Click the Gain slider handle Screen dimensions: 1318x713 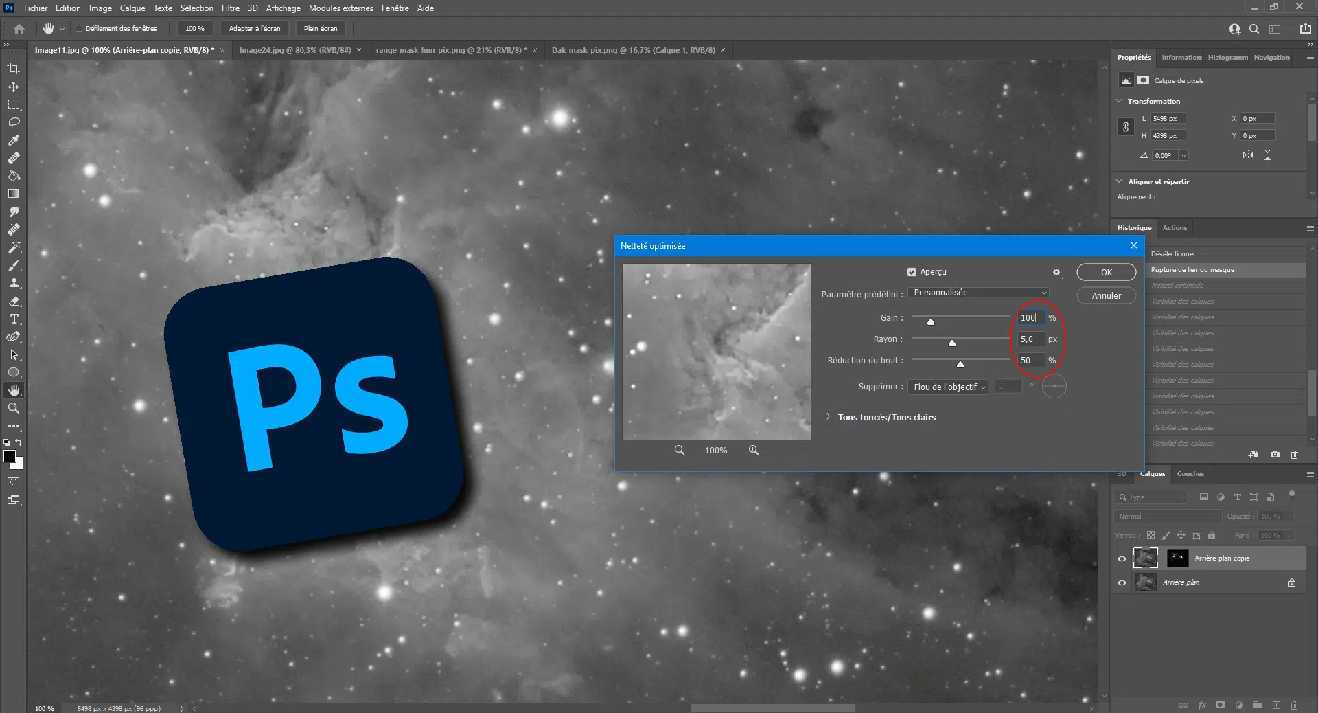tap(931, 321)
